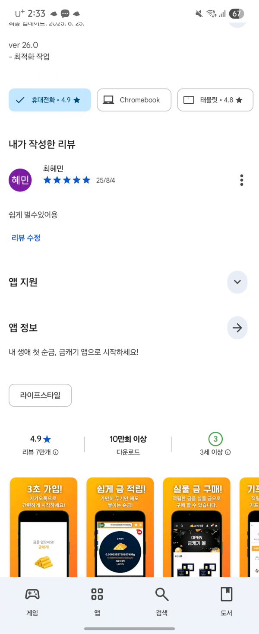Expand the 앱 지원 section chevron
259x634 pixels.
click(237, 282)
